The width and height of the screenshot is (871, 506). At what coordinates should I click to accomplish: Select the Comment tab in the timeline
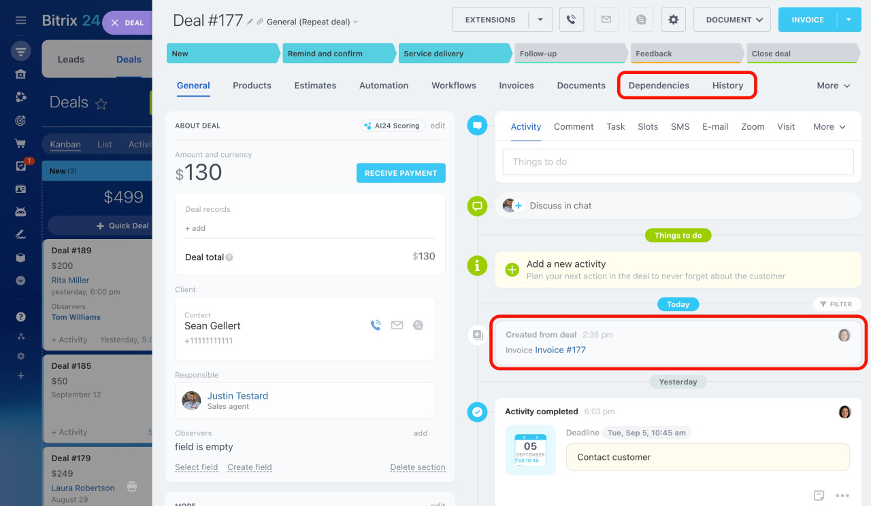pos(574,127)
